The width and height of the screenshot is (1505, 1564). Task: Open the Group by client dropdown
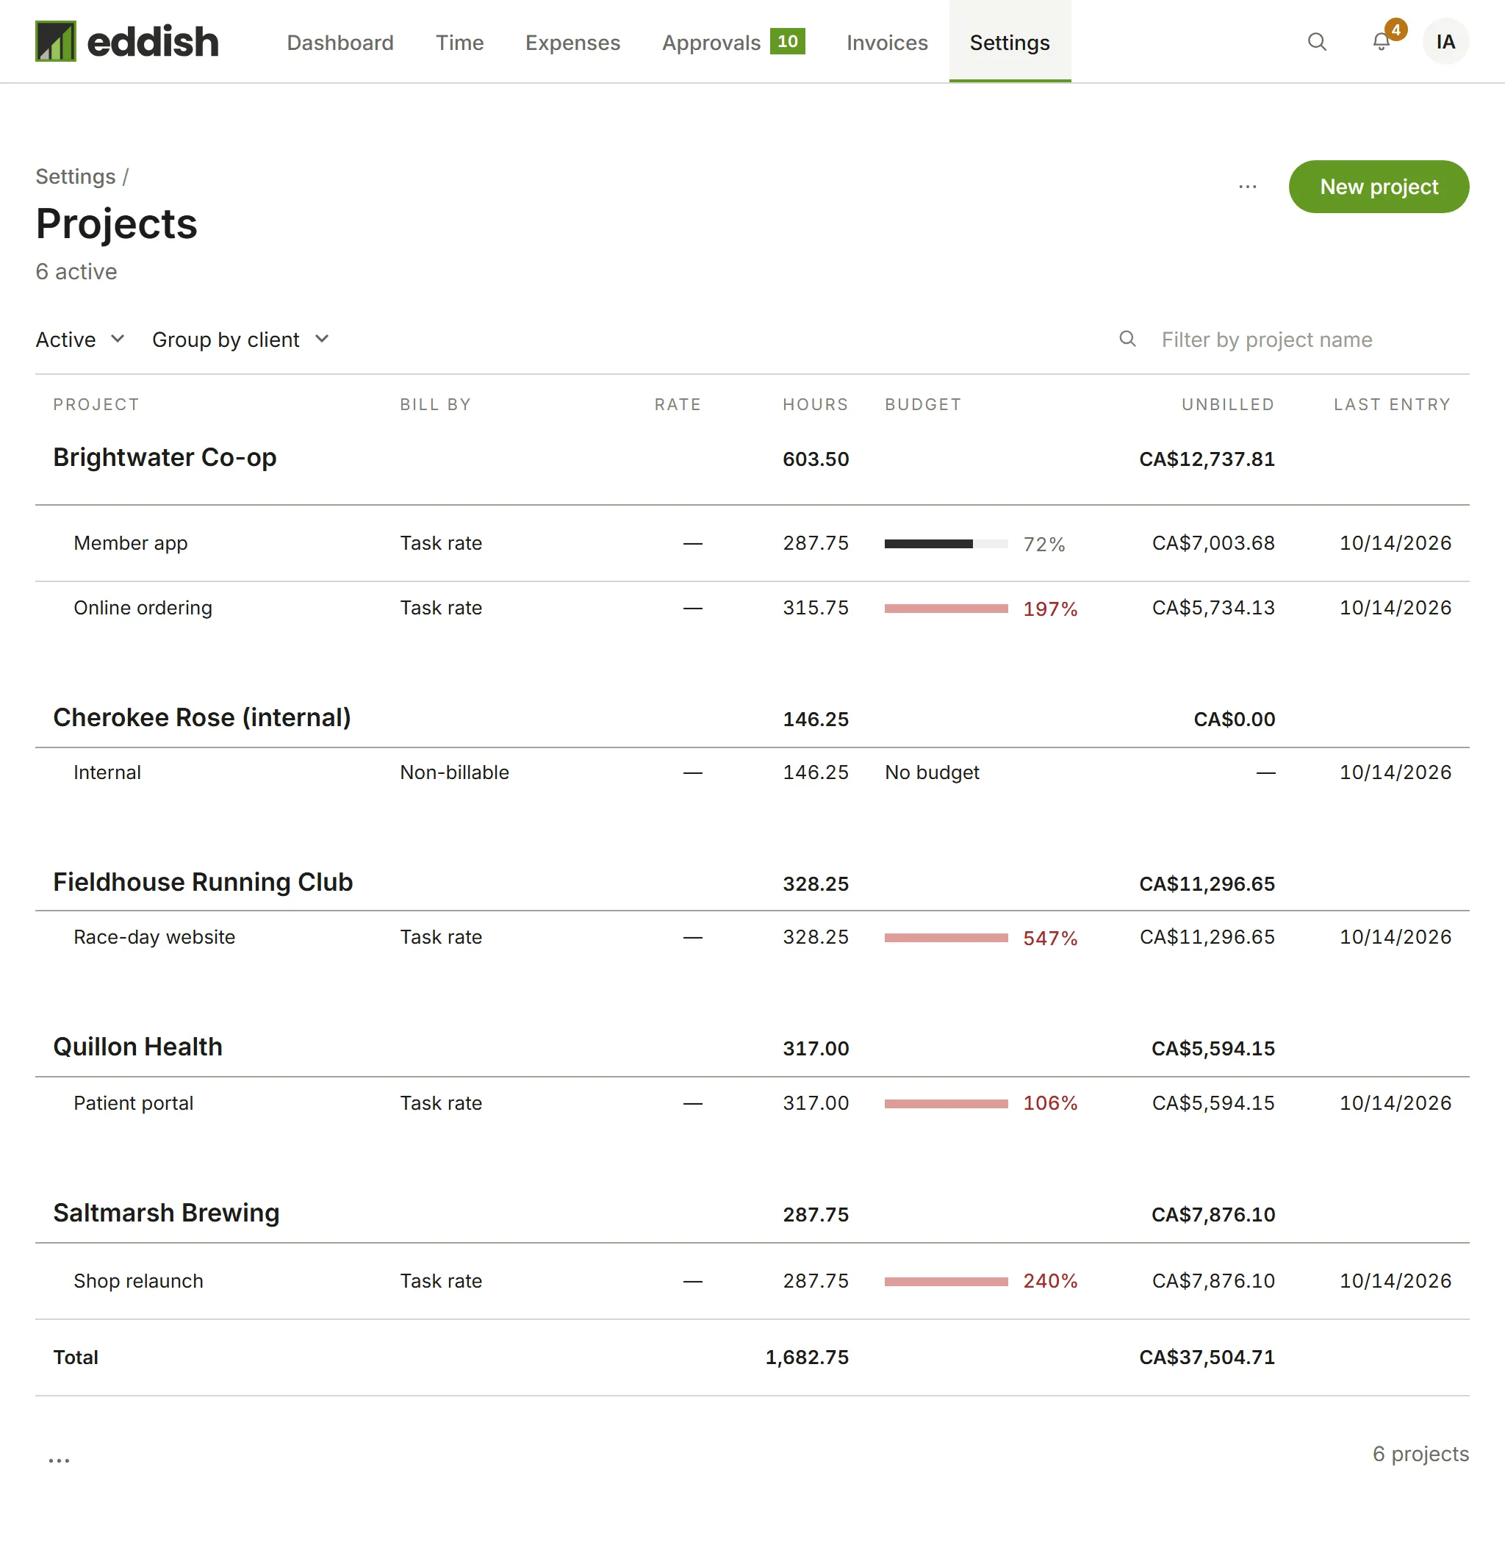click(240, 339)
